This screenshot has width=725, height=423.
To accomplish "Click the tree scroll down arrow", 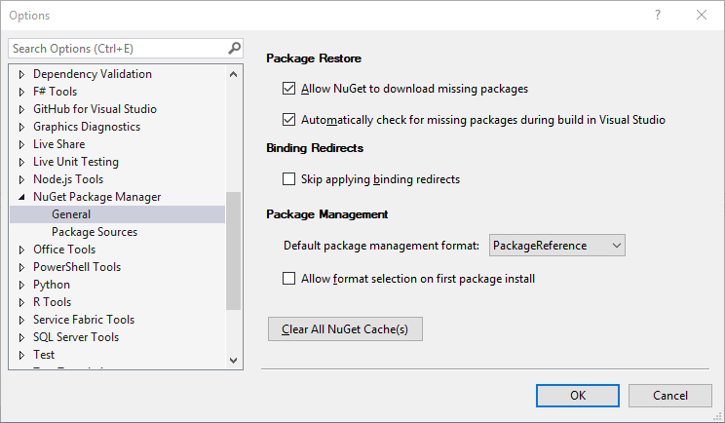I will tap(234, 360).
